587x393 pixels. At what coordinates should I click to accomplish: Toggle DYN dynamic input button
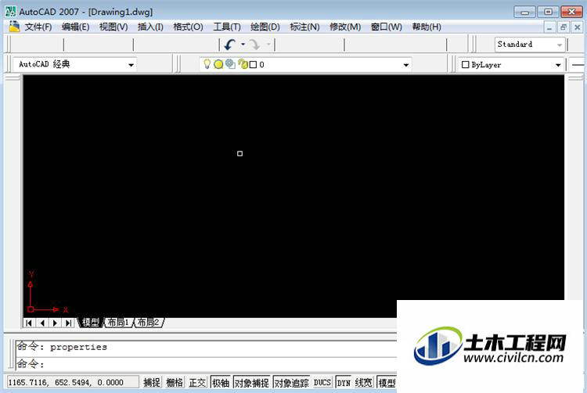(x=344, y=383)
